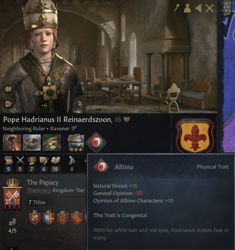The image size is (235, 250).
Task: Open the fleur-de-lis dynasty shield
Action: pyautogui.click(x=195, y=136)
